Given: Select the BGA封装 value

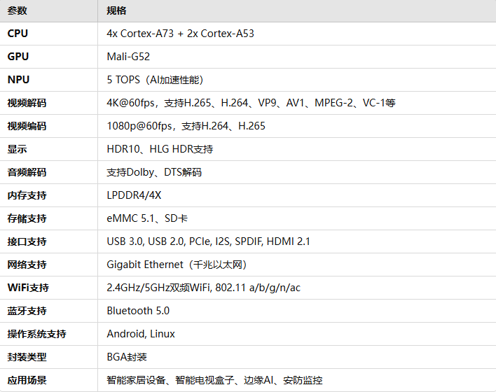Looking at the screenshot, I should pyautogui.click(x=127, y=357).
